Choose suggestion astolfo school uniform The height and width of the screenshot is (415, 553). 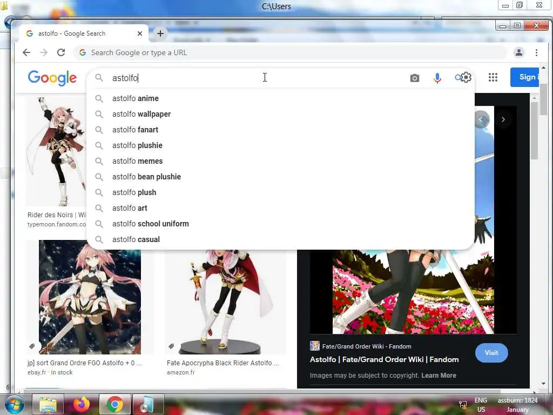(280, 224)
